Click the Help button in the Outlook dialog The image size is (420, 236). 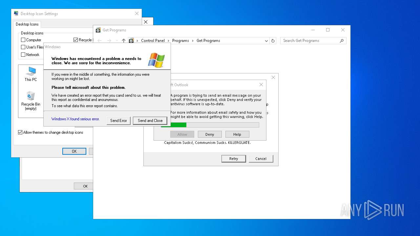point(237,134)
